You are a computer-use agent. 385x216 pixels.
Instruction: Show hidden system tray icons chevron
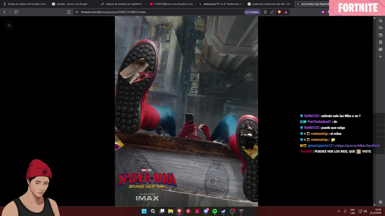(338, 211)
